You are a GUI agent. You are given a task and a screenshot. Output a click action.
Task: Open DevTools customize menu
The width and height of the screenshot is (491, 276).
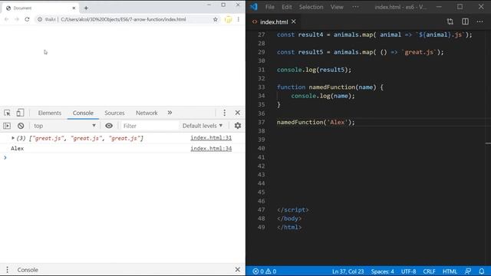click(x=225, y=113)
